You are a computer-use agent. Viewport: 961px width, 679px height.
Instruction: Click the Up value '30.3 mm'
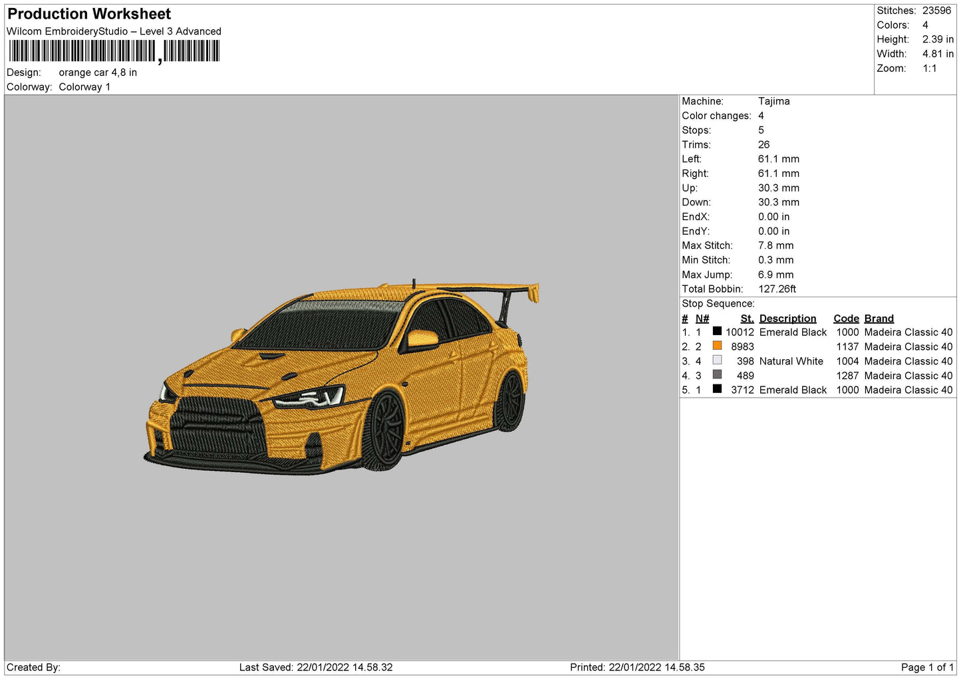(x=779, y=188)
